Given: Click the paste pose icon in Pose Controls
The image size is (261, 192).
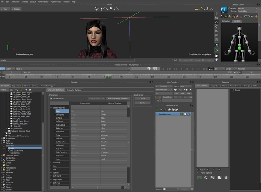Looking at the screenshot, I should 220,178.
